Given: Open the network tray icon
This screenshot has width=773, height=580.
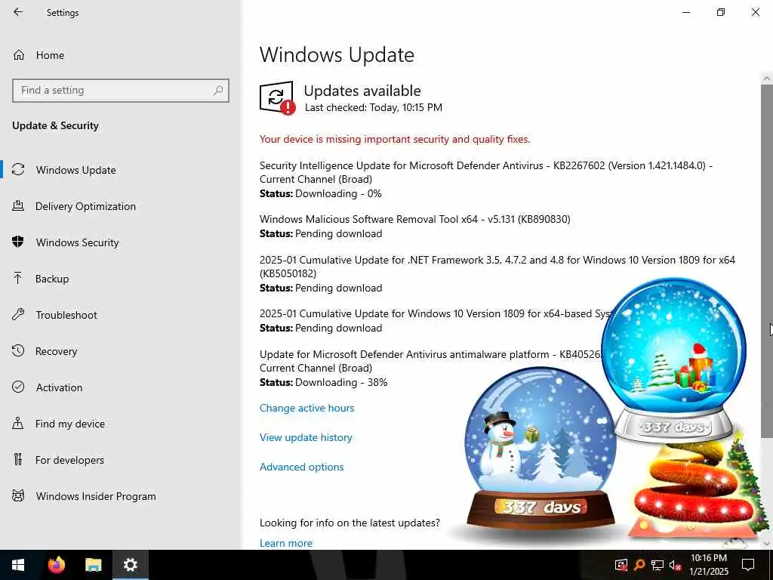Looking at the screenshot, I should (x=658, y=565).
